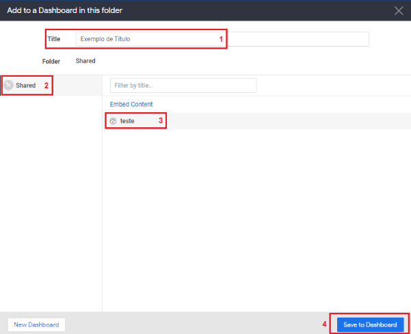Click the red number 4 annotation
The width and height of the screenshot is (411, 334).
point(324,324)
